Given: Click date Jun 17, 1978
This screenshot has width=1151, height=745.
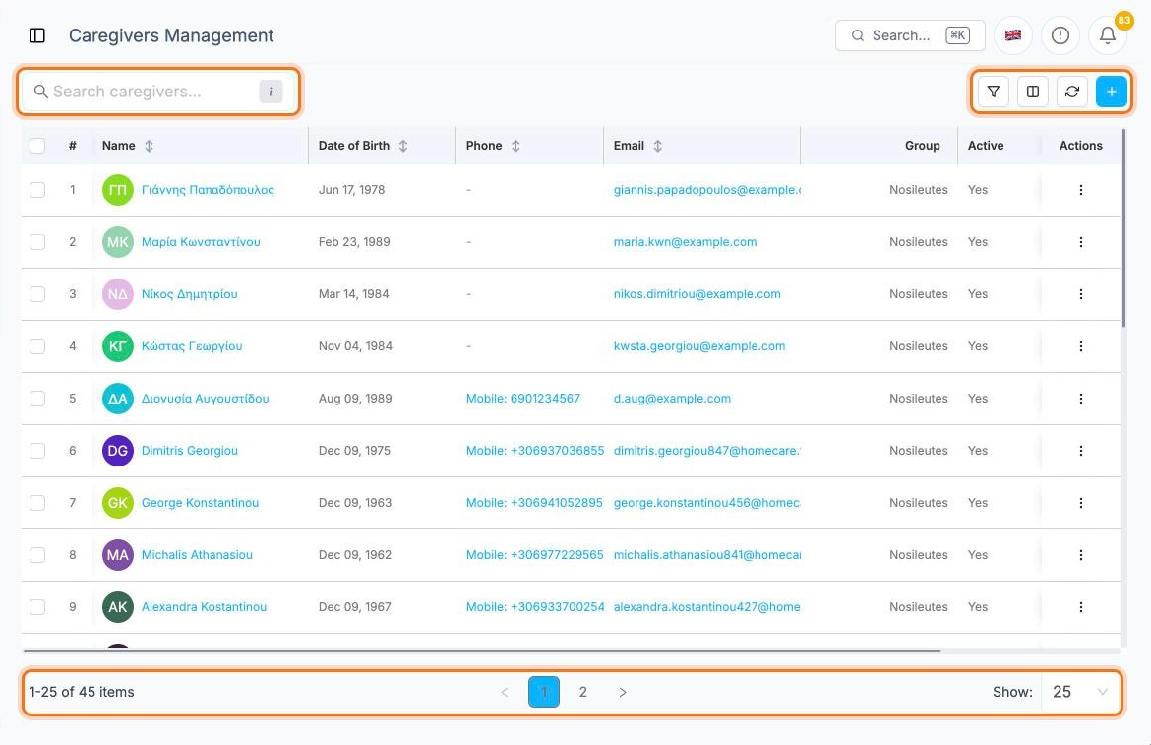Looking at the screenshot, I should click(x=351, y=189).
